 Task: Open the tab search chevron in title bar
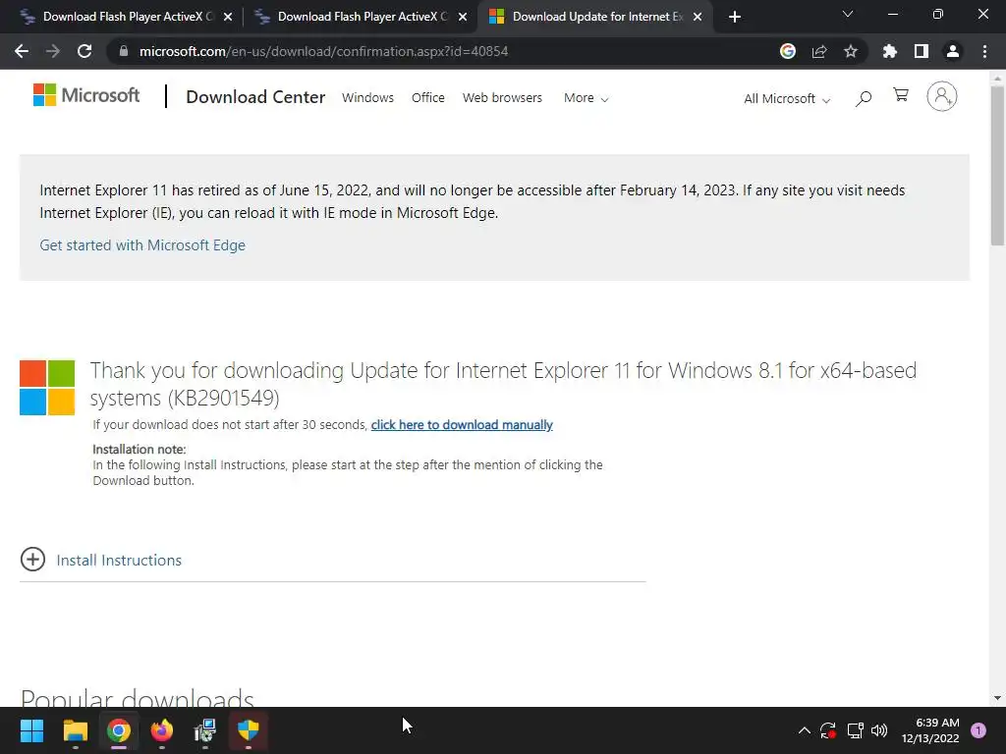pyautogui.click(x=848, y=14)
